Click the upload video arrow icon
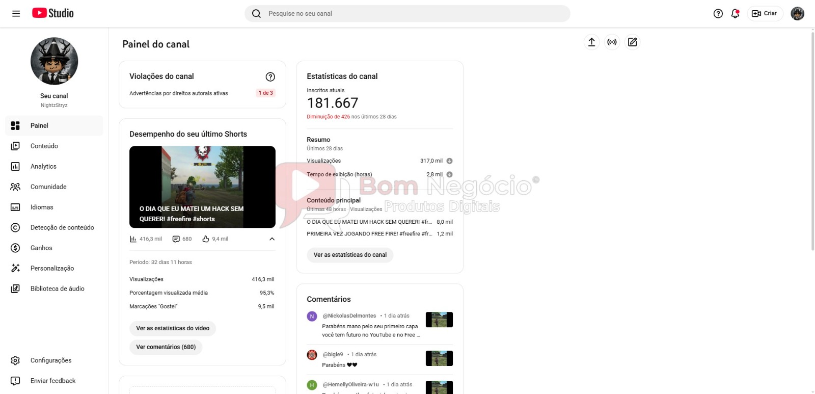This screenshot has height=394, width=815. 591,42
